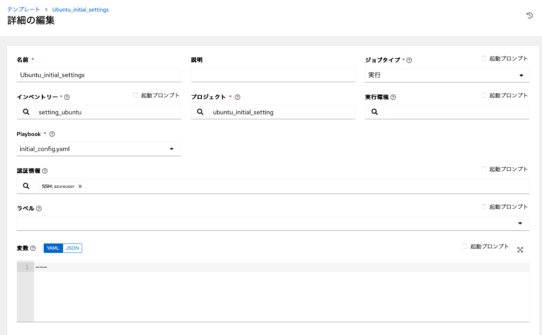Open the credentials search lookup
The image size is (542, 335).
(x=26, y=186)
